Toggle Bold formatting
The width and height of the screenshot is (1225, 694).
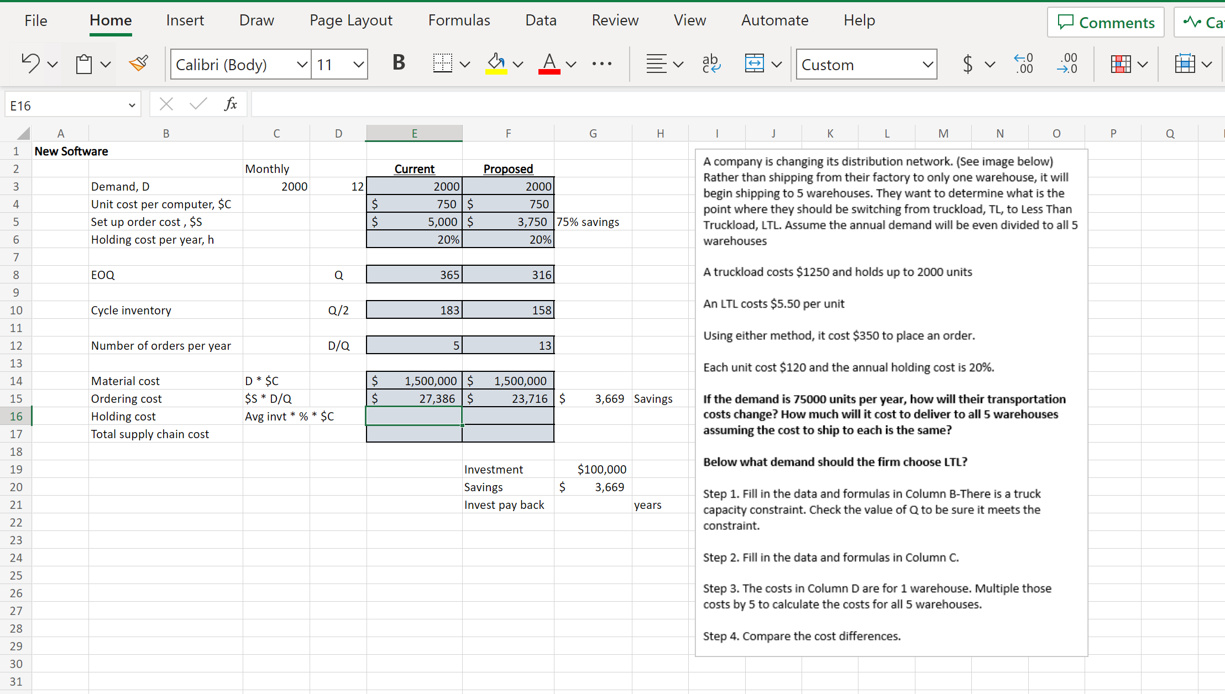click(399, 63)
